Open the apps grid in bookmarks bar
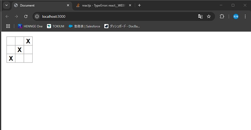 coord(8,26)
